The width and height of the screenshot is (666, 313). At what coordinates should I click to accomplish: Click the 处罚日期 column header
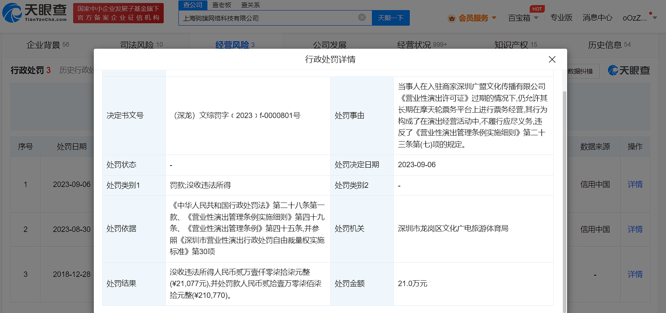(72, 147)
